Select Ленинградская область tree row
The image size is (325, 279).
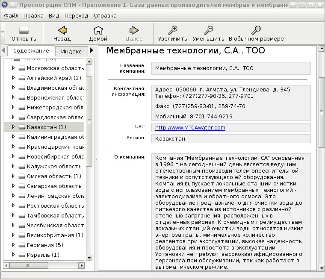click(x=44, y=196)
